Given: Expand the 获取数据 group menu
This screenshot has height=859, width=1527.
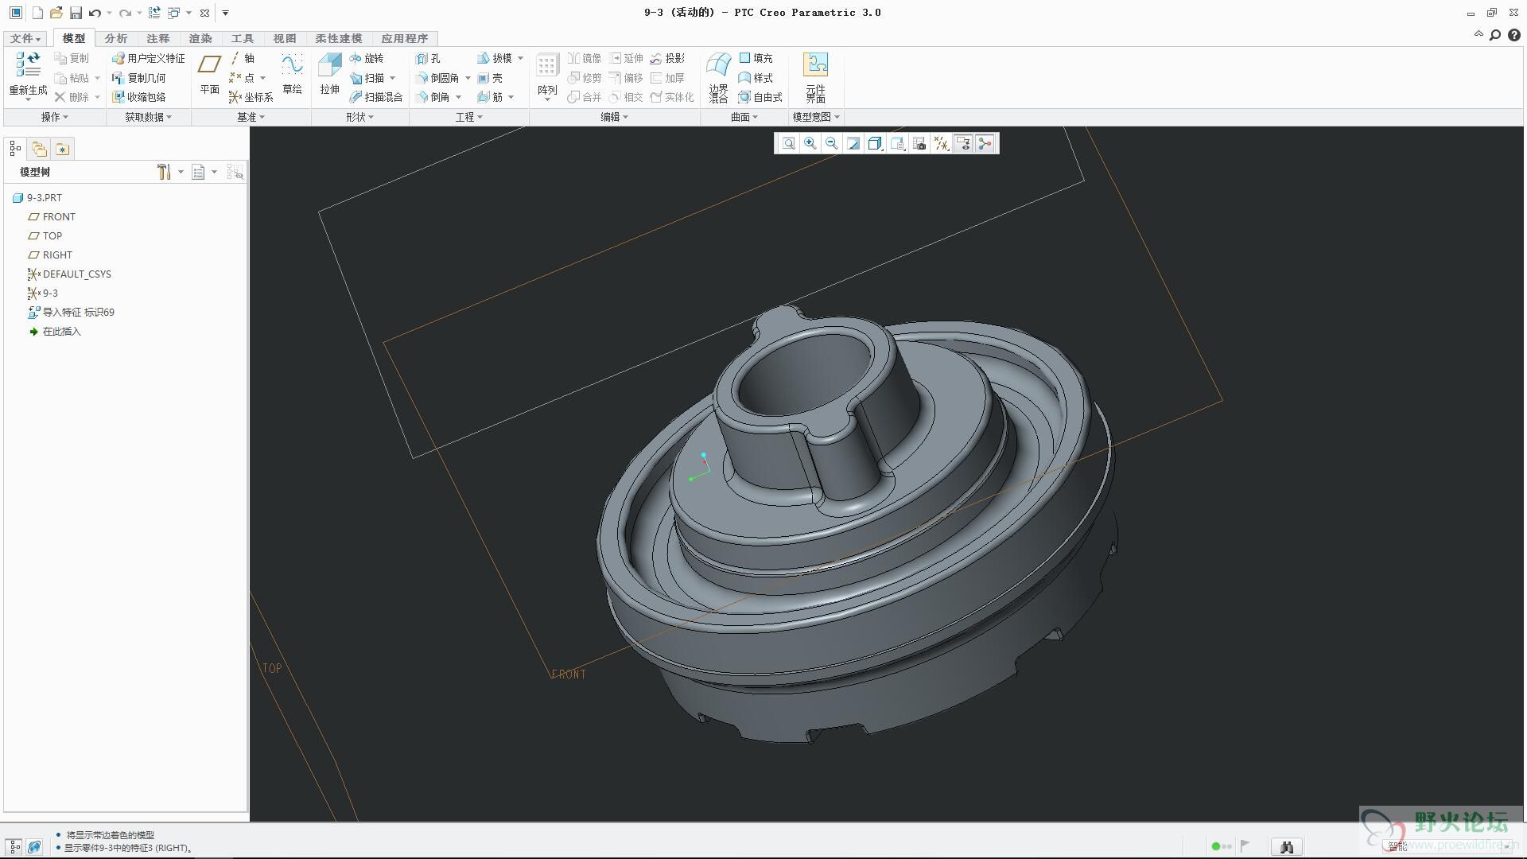Looking at the screenshot, I should [148, 117].
